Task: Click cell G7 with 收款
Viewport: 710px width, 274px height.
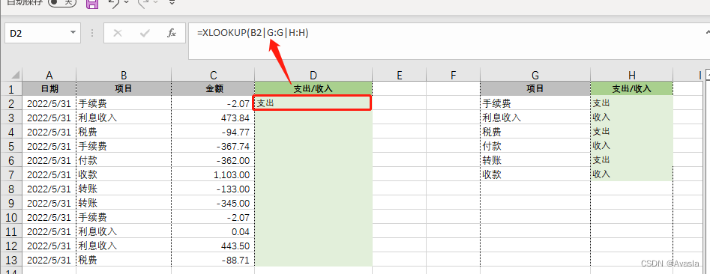Action: point(535,174)
